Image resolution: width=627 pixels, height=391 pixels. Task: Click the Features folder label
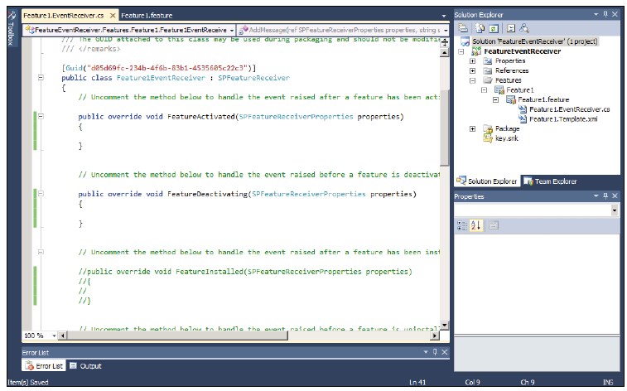[508, 80]
